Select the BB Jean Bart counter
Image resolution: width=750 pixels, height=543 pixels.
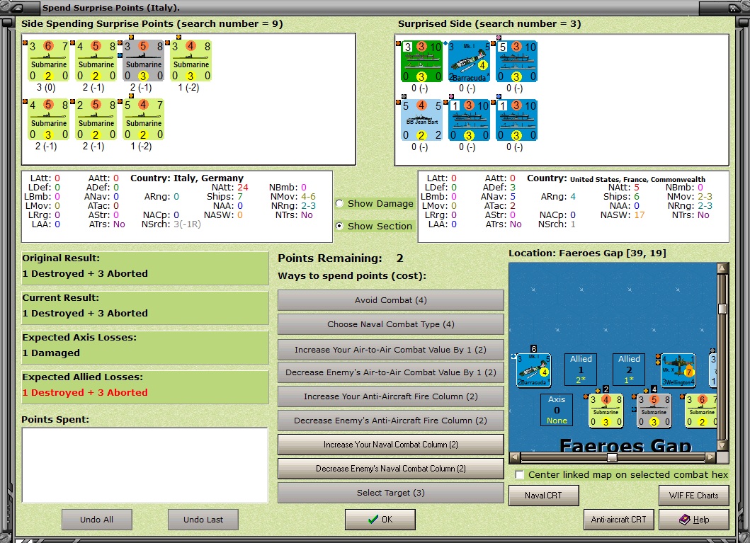421,120
